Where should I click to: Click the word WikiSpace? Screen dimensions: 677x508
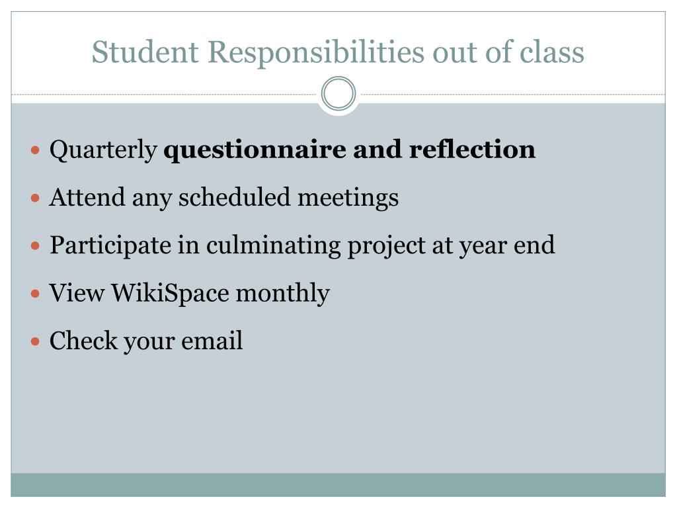(x=170, y=293)
